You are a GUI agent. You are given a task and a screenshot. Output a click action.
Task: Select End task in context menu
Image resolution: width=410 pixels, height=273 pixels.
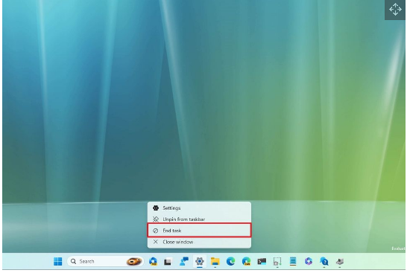coord(199,230)
